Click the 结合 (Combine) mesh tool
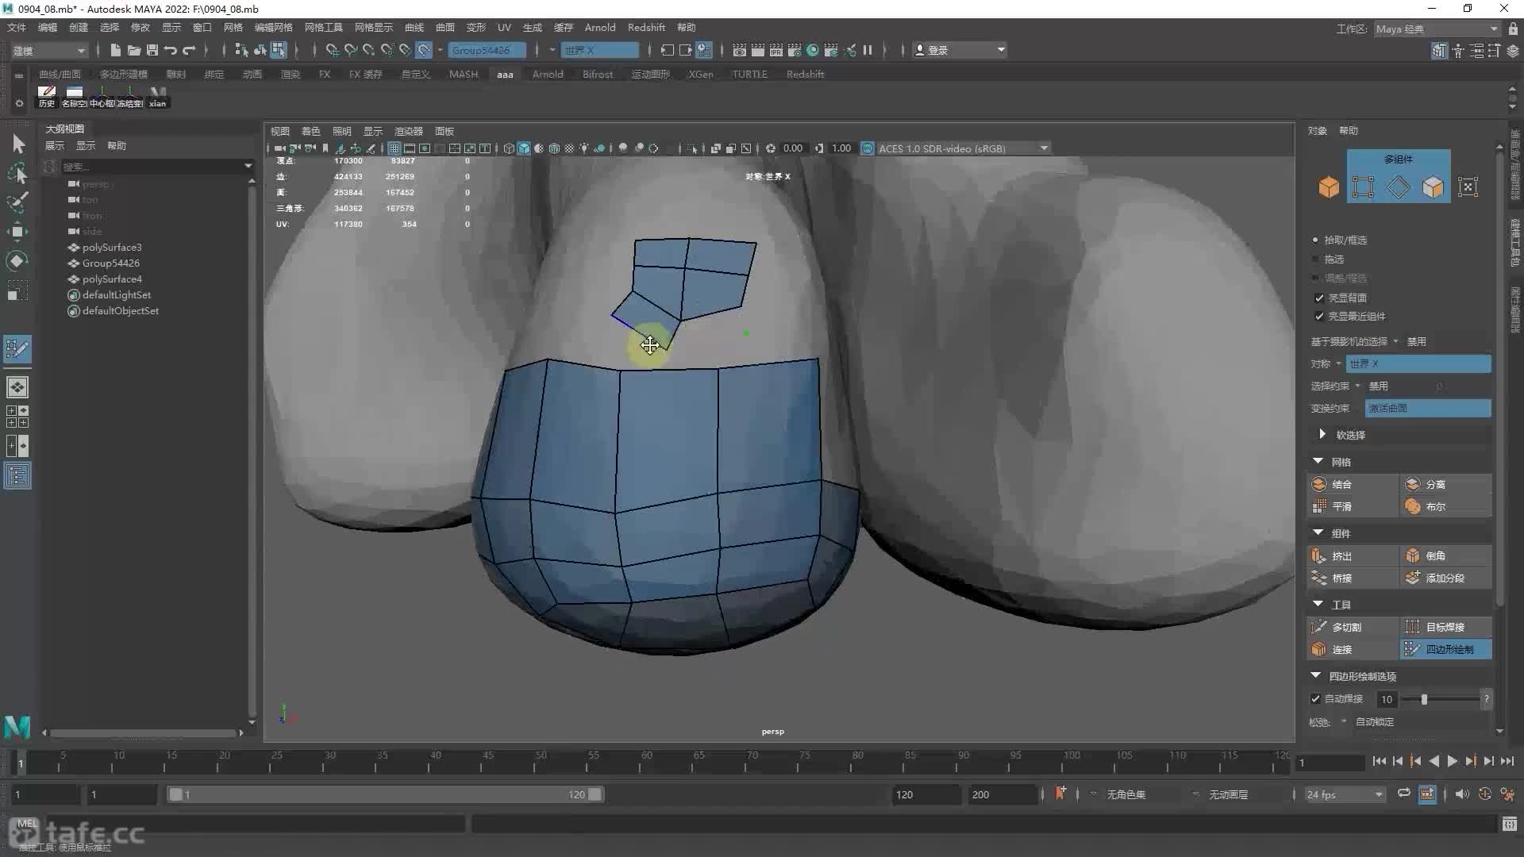This screenshot has width=1524, height=857. [x=1353, y=484]
